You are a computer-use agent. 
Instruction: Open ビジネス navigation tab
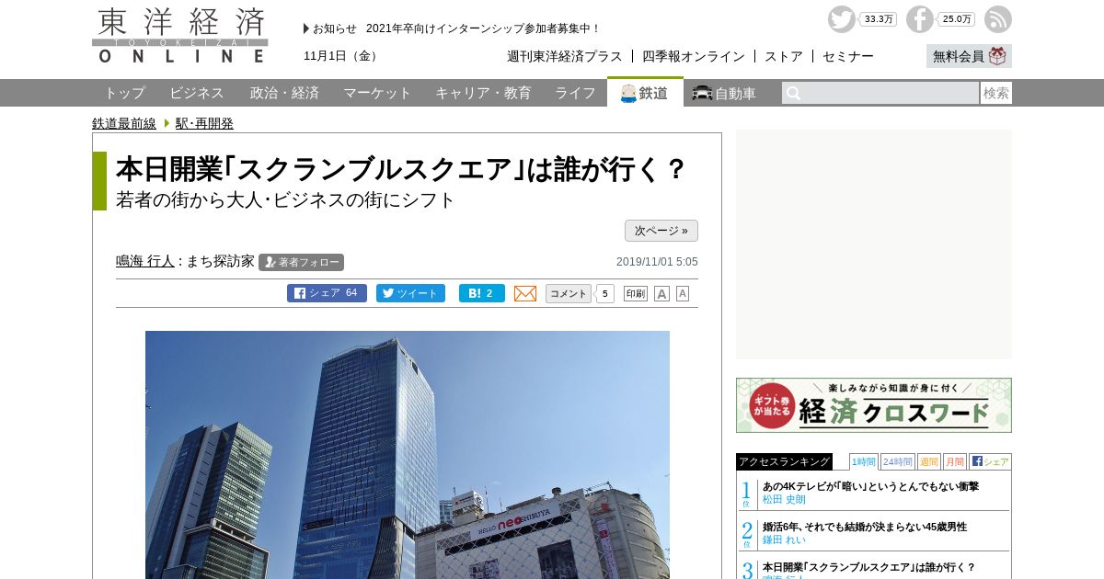pos(197,93)
